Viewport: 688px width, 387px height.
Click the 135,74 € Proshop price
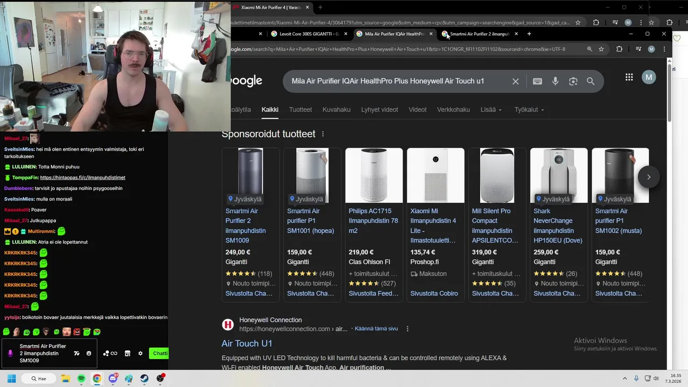(x=423, y=252)
